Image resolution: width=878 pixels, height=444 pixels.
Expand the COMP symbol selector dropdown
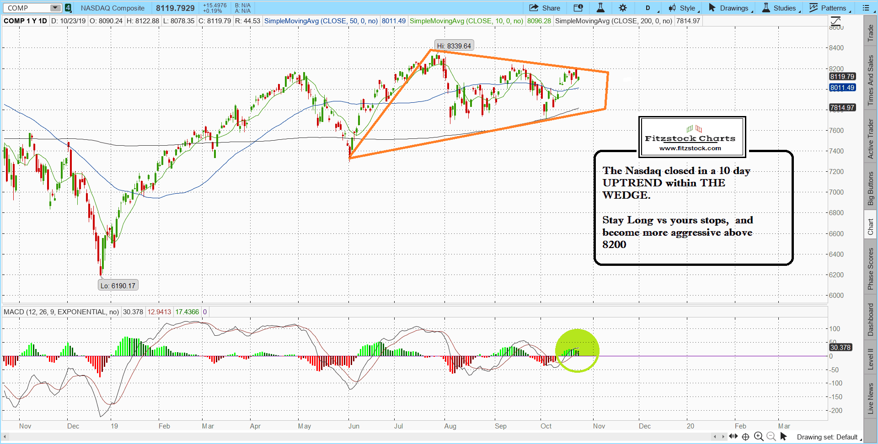click(55, 8)
